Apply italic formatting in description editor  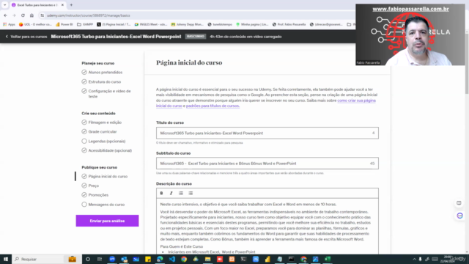[171, 193]
